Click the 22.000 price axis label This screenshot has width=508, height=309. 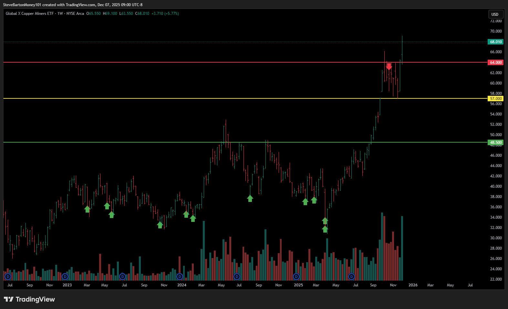(x=496, y=279)
